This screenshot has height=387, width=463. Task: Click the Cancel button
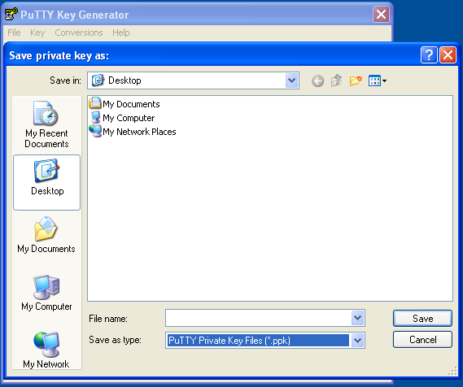(x=422, y=340)
